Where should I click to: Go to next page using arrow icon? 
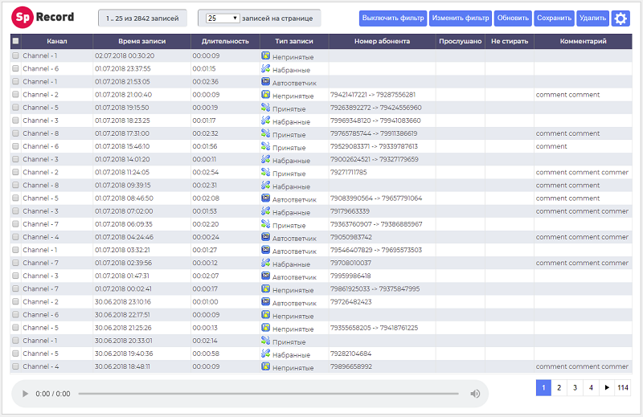pyautogui.click(x=607, y=387)
